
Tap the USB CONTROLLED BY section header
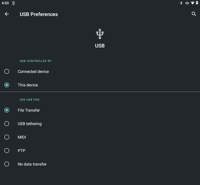pyautogui.click(x=36, y=61)
